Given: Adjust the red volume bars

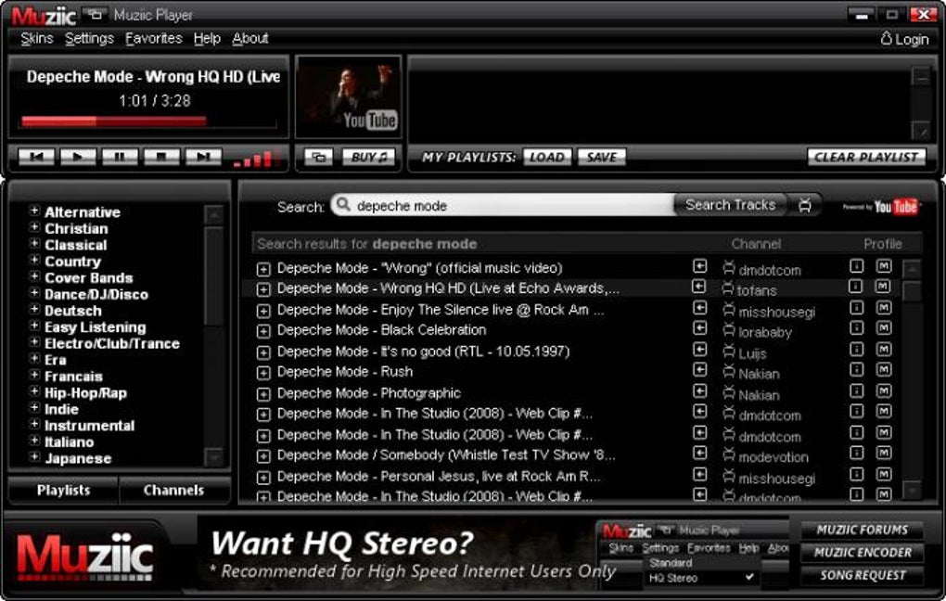Looking at the screenshot, I should pyautogui.click(x=256, y=158).
